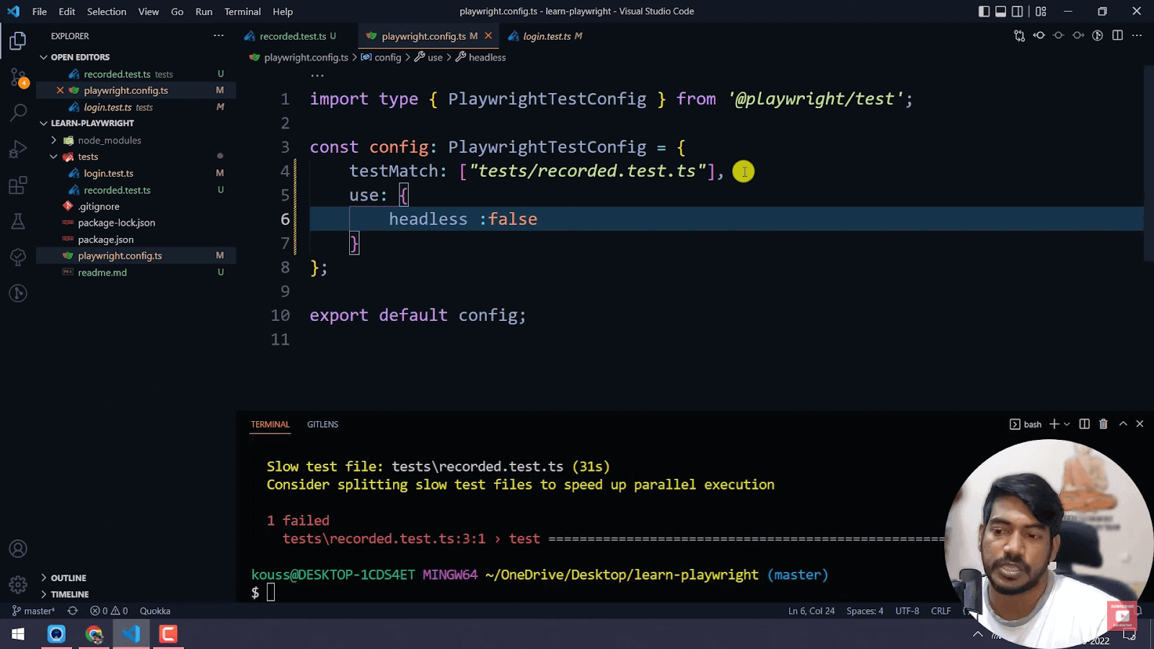Open the Terminal menu

click(242, 12)
